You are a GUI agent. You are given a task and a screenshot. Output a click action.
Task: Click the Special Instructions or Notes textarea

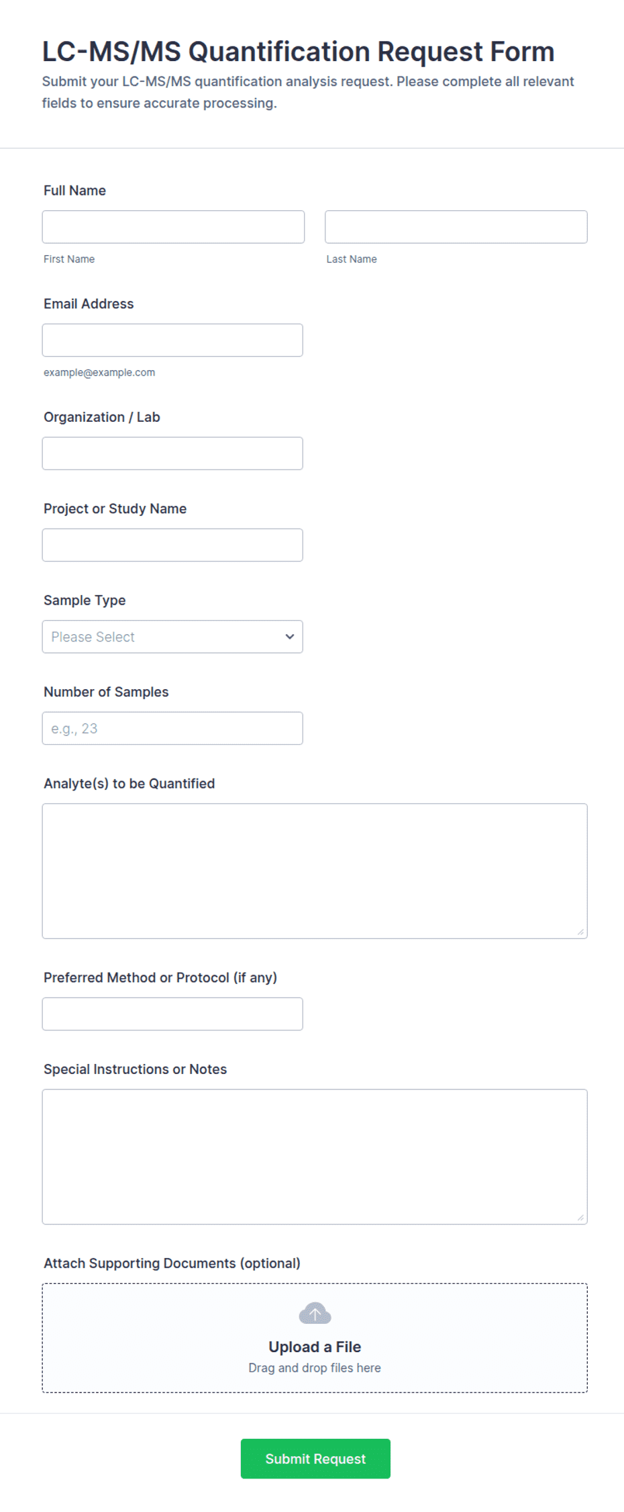coord(315,1157)
